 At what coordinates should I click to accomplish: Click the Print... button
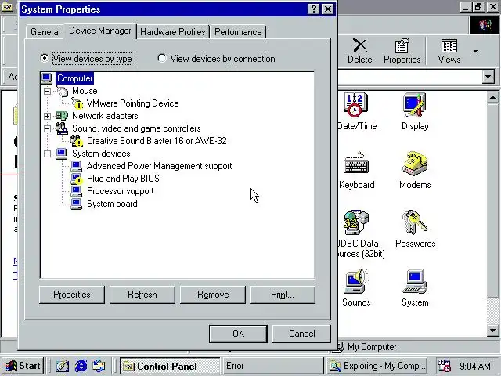(x=283, y=295)
